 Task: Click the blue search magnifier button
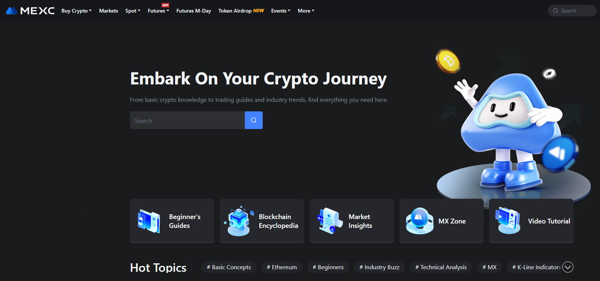(254, 120)
